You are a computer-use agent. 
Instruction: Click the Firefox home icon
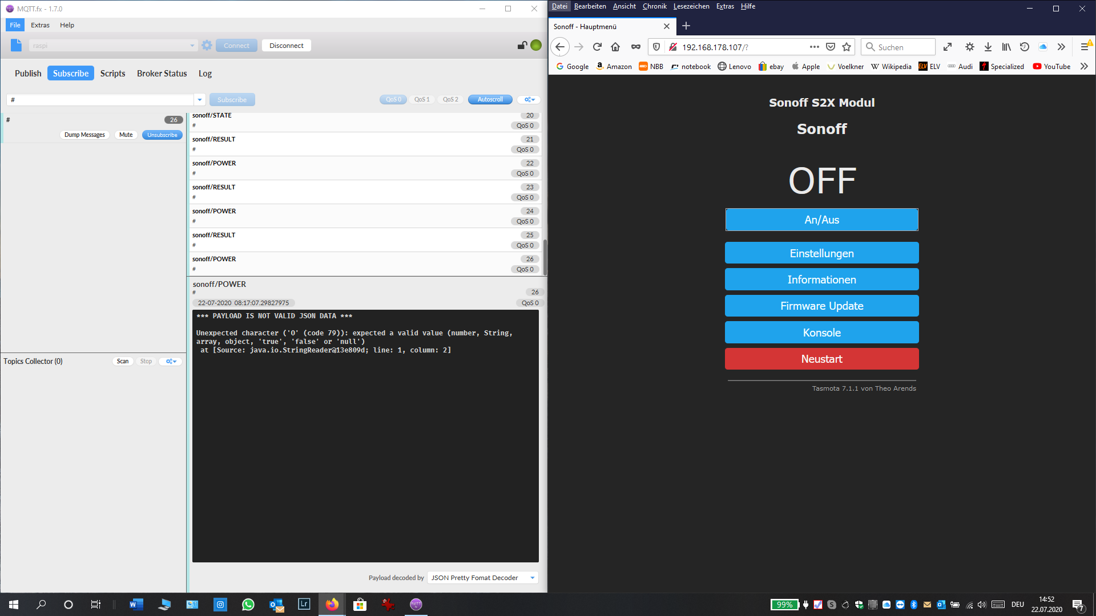(615, 47)
